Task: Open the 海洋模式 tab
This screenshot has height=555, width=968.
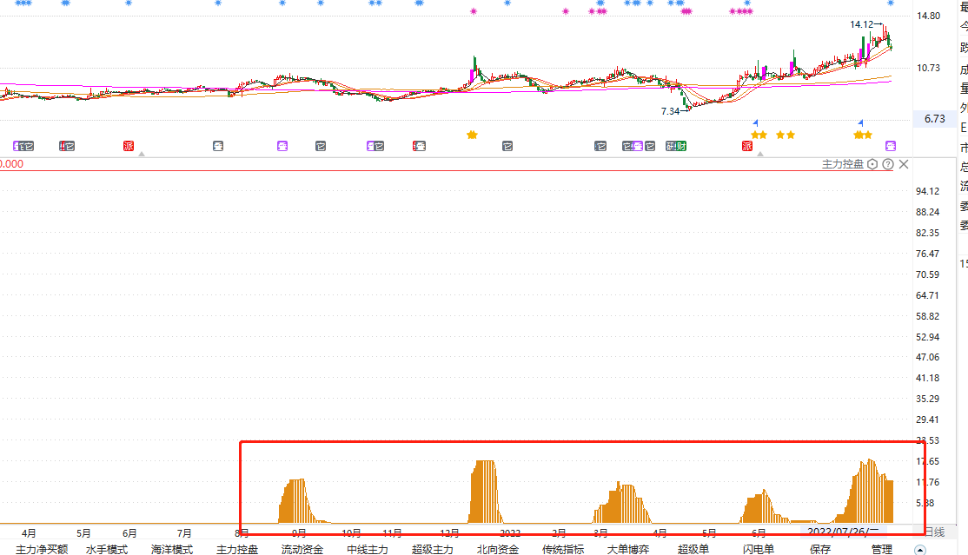Action: point(172,549)
